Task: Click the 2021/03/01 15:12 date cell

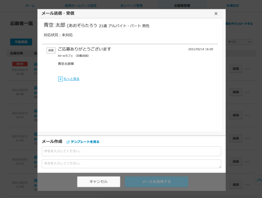Action: (x=20, y=162)
